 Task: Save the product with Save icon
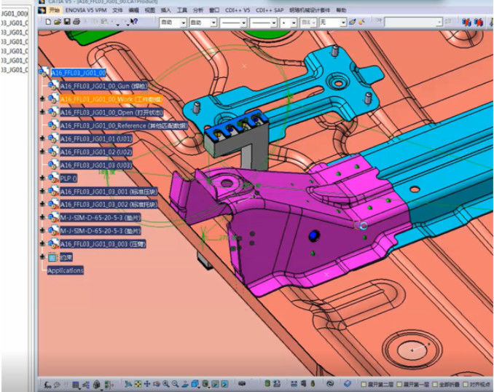pyautogui.click(x=66, y=23)
